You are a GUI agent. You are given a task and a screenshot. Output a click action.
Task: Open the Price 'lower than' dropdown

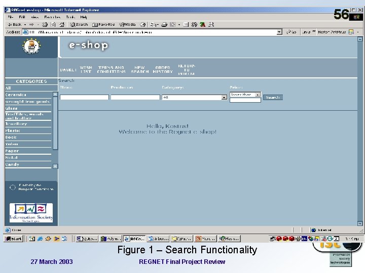(245, 95)
